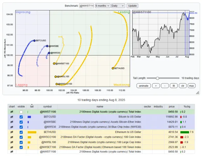202x156 pixels.
Task: Click the fit button
Action: pos(174,86)
